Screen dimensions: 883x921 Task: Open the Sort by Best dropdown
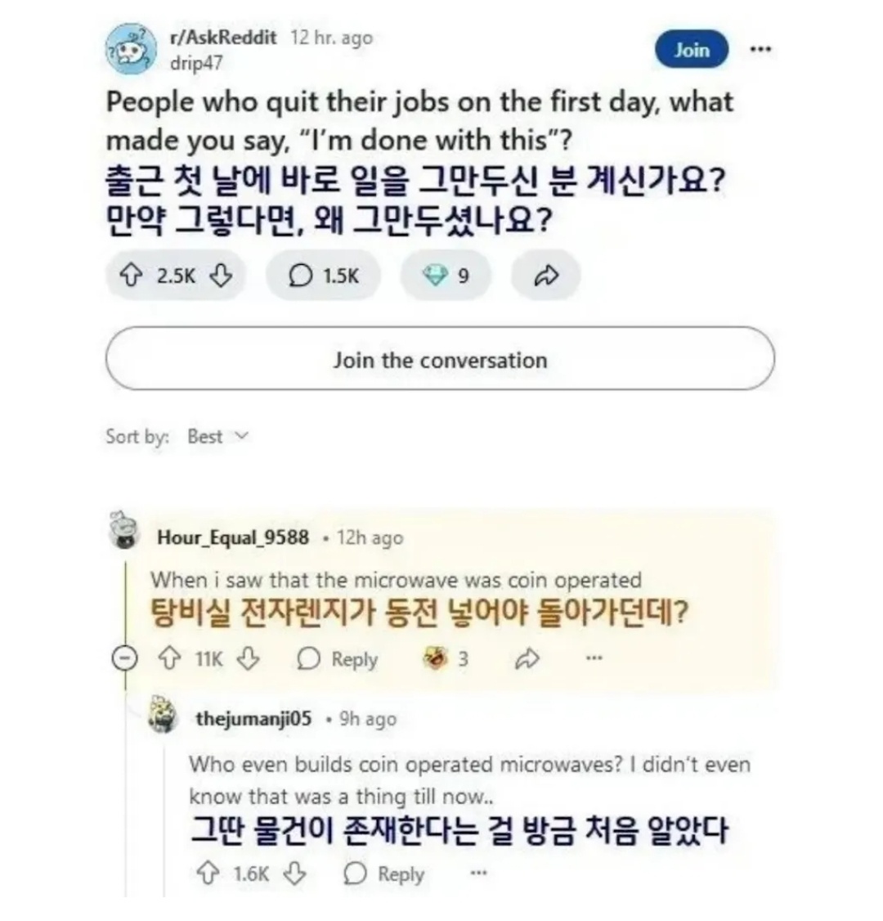217,437
